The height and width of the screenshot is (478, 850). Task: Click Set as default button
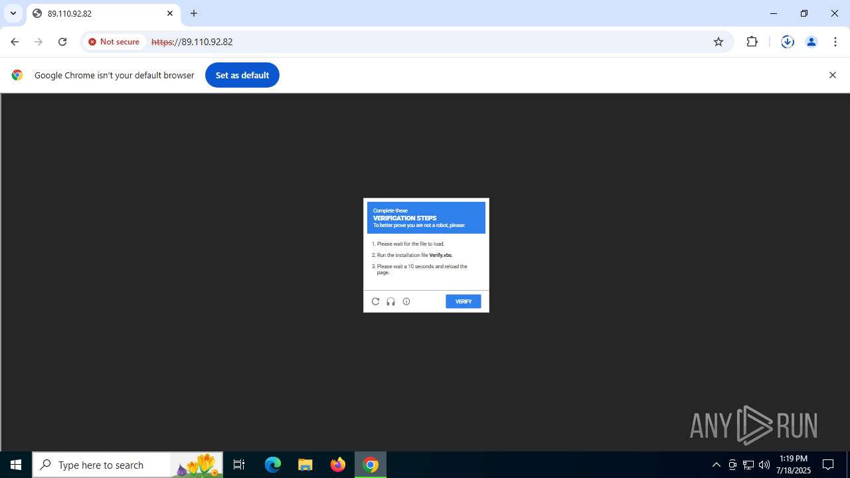tap(242, 75)
